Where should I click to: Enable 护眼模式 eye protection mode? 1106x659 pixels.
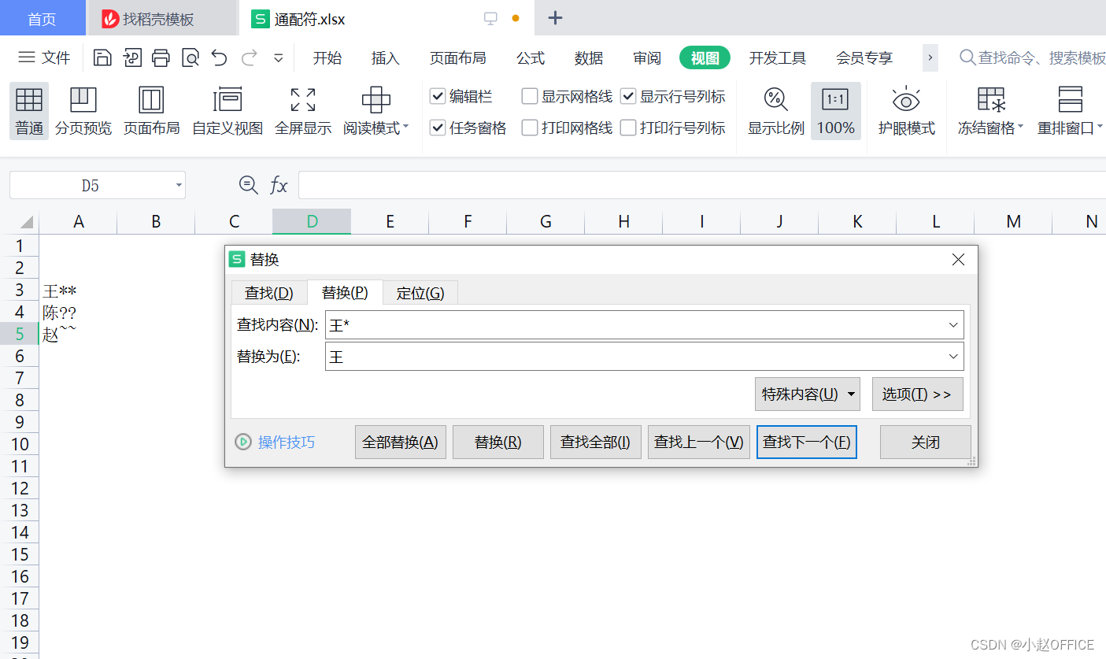906,100
